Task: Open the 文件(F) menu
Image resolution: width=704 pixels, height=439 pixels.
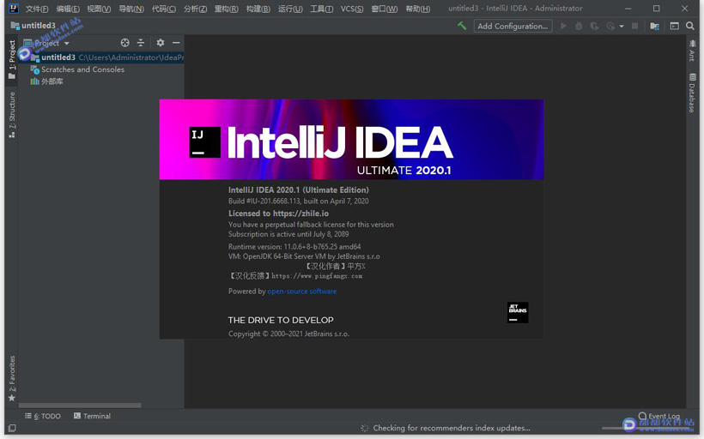Action: pyautogui.click(x=37, y=9)
